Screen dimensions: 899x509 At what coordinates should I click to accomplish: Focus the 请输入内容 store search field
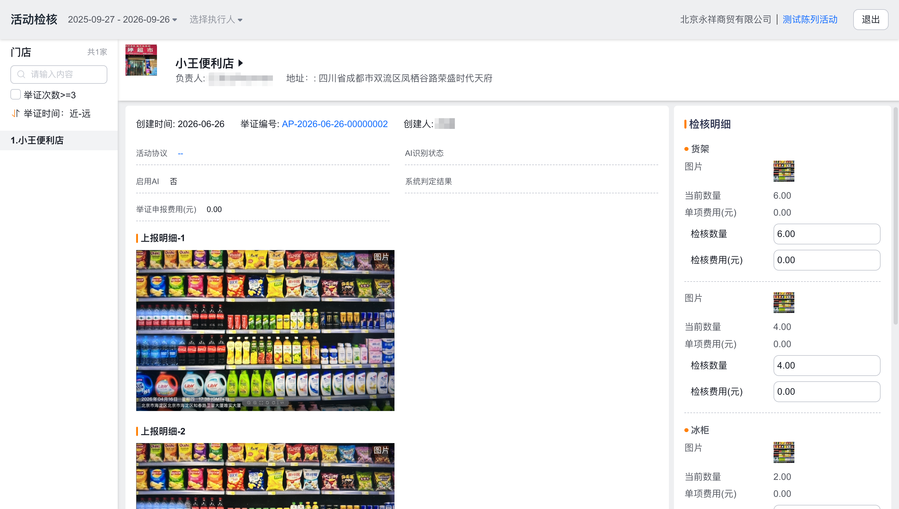(x=59, y=75)
